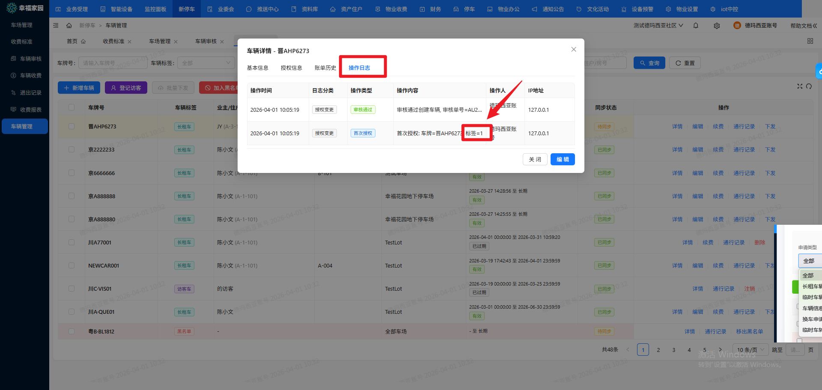822x390 pixels.
Task: Select the header select-all checkbox
Action: point(71,107)
